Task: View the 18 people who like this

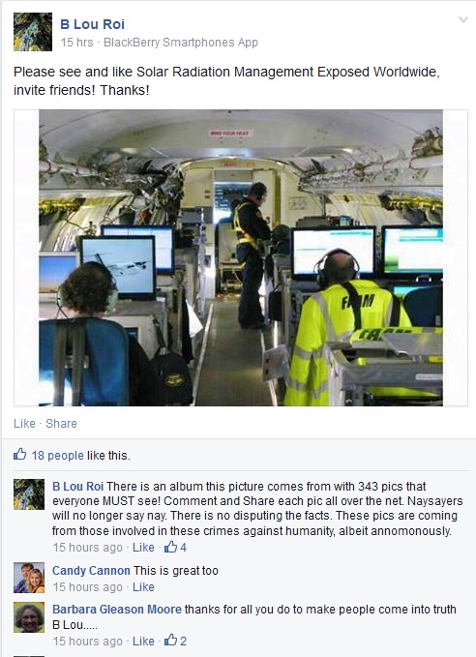Action: [x=58, y=456]
